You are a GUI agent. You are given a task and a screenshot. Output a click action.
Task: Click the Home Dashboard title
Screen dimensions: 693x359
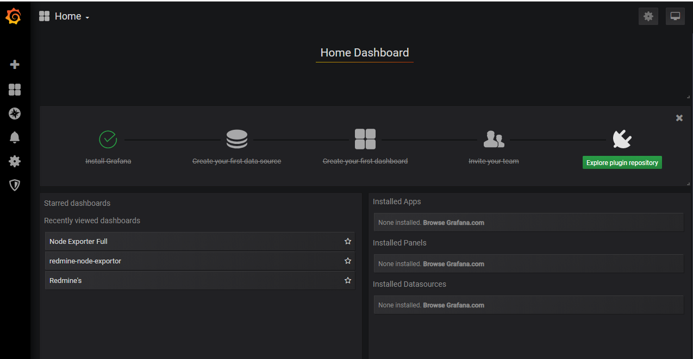coord(365,53)
